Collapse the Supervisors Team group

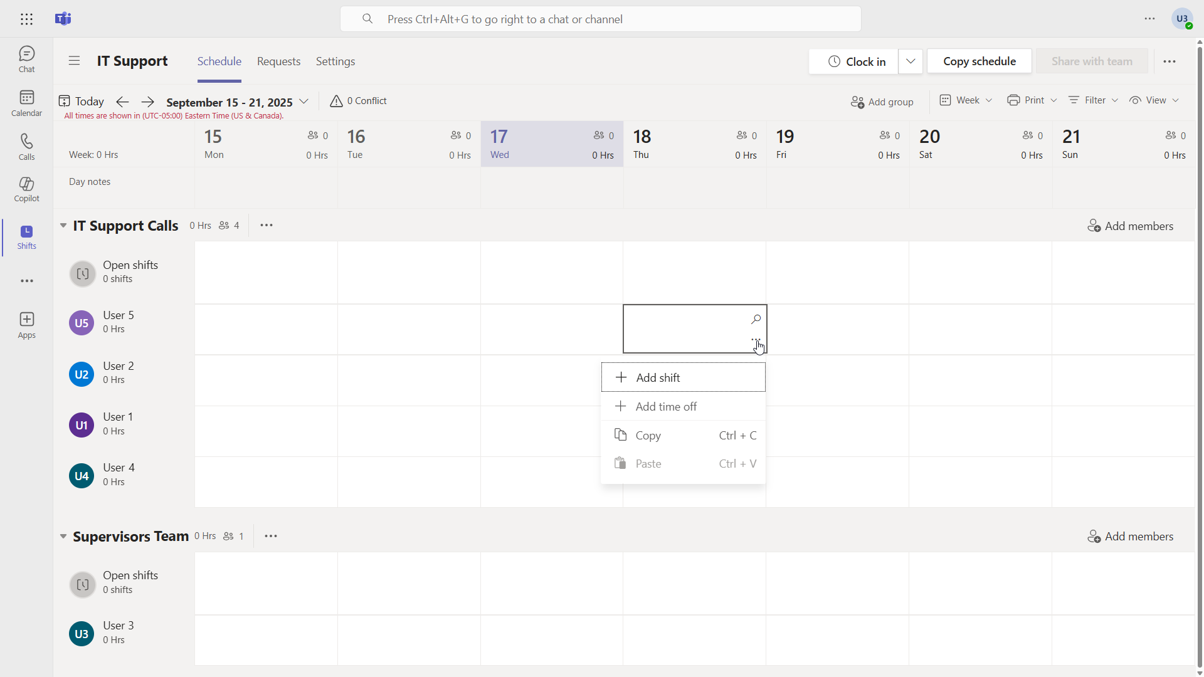pos(63,537)
